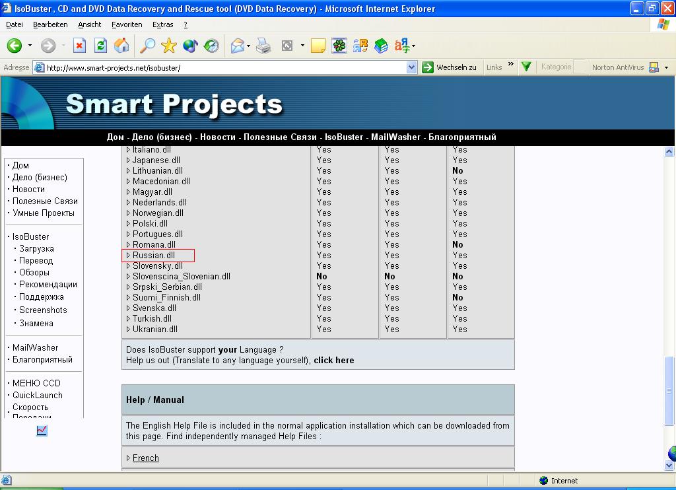Viewport: 676px width, 490px height.
Task: Open the Search pane with the magnifier icon
Action: pos(147,46)
